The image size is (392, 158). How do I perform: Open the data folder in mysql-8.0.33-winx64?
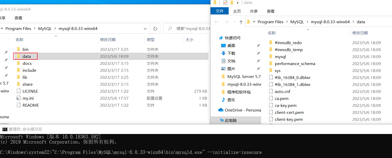[x=26, y=56]
